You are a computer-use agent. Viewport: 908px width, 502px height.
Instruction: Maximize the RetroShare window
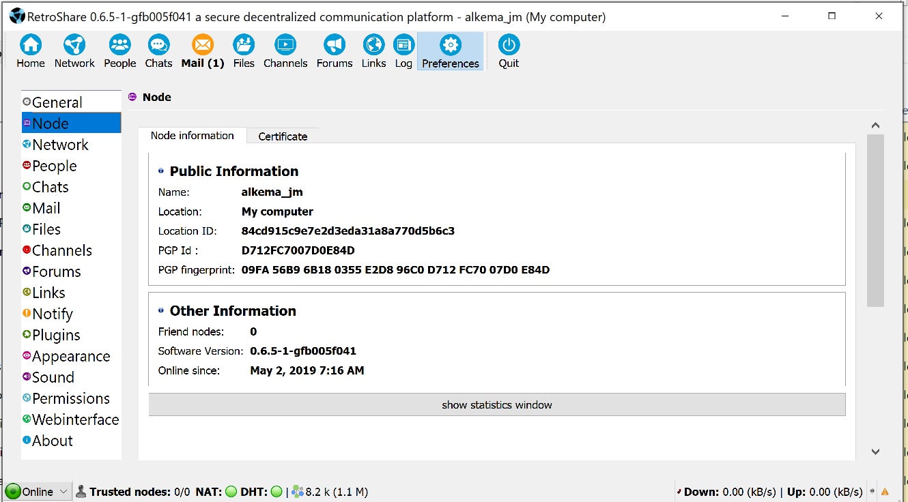tap(832, 16)
